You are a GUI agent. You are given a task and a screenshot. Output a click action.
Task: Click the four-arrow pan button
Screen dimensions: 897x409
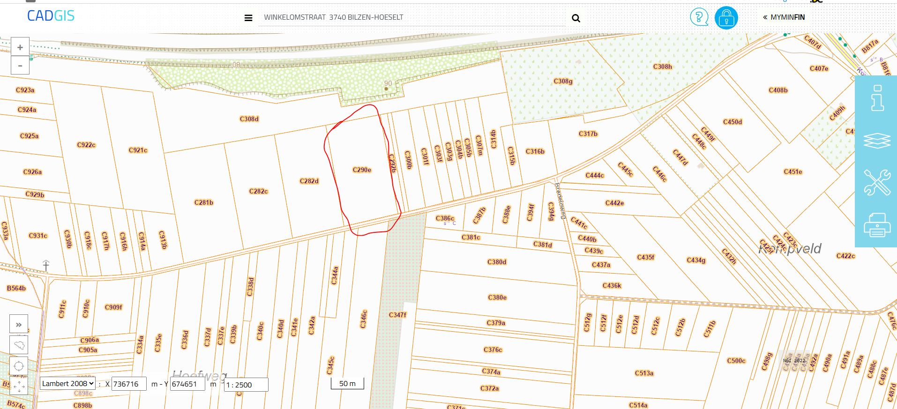(x=19, y=387)
